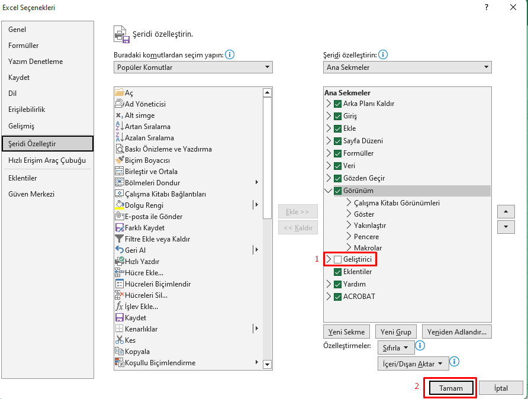
Task: Toggle the ACROBAT tab checkbox
Action: tap(337, 297)
